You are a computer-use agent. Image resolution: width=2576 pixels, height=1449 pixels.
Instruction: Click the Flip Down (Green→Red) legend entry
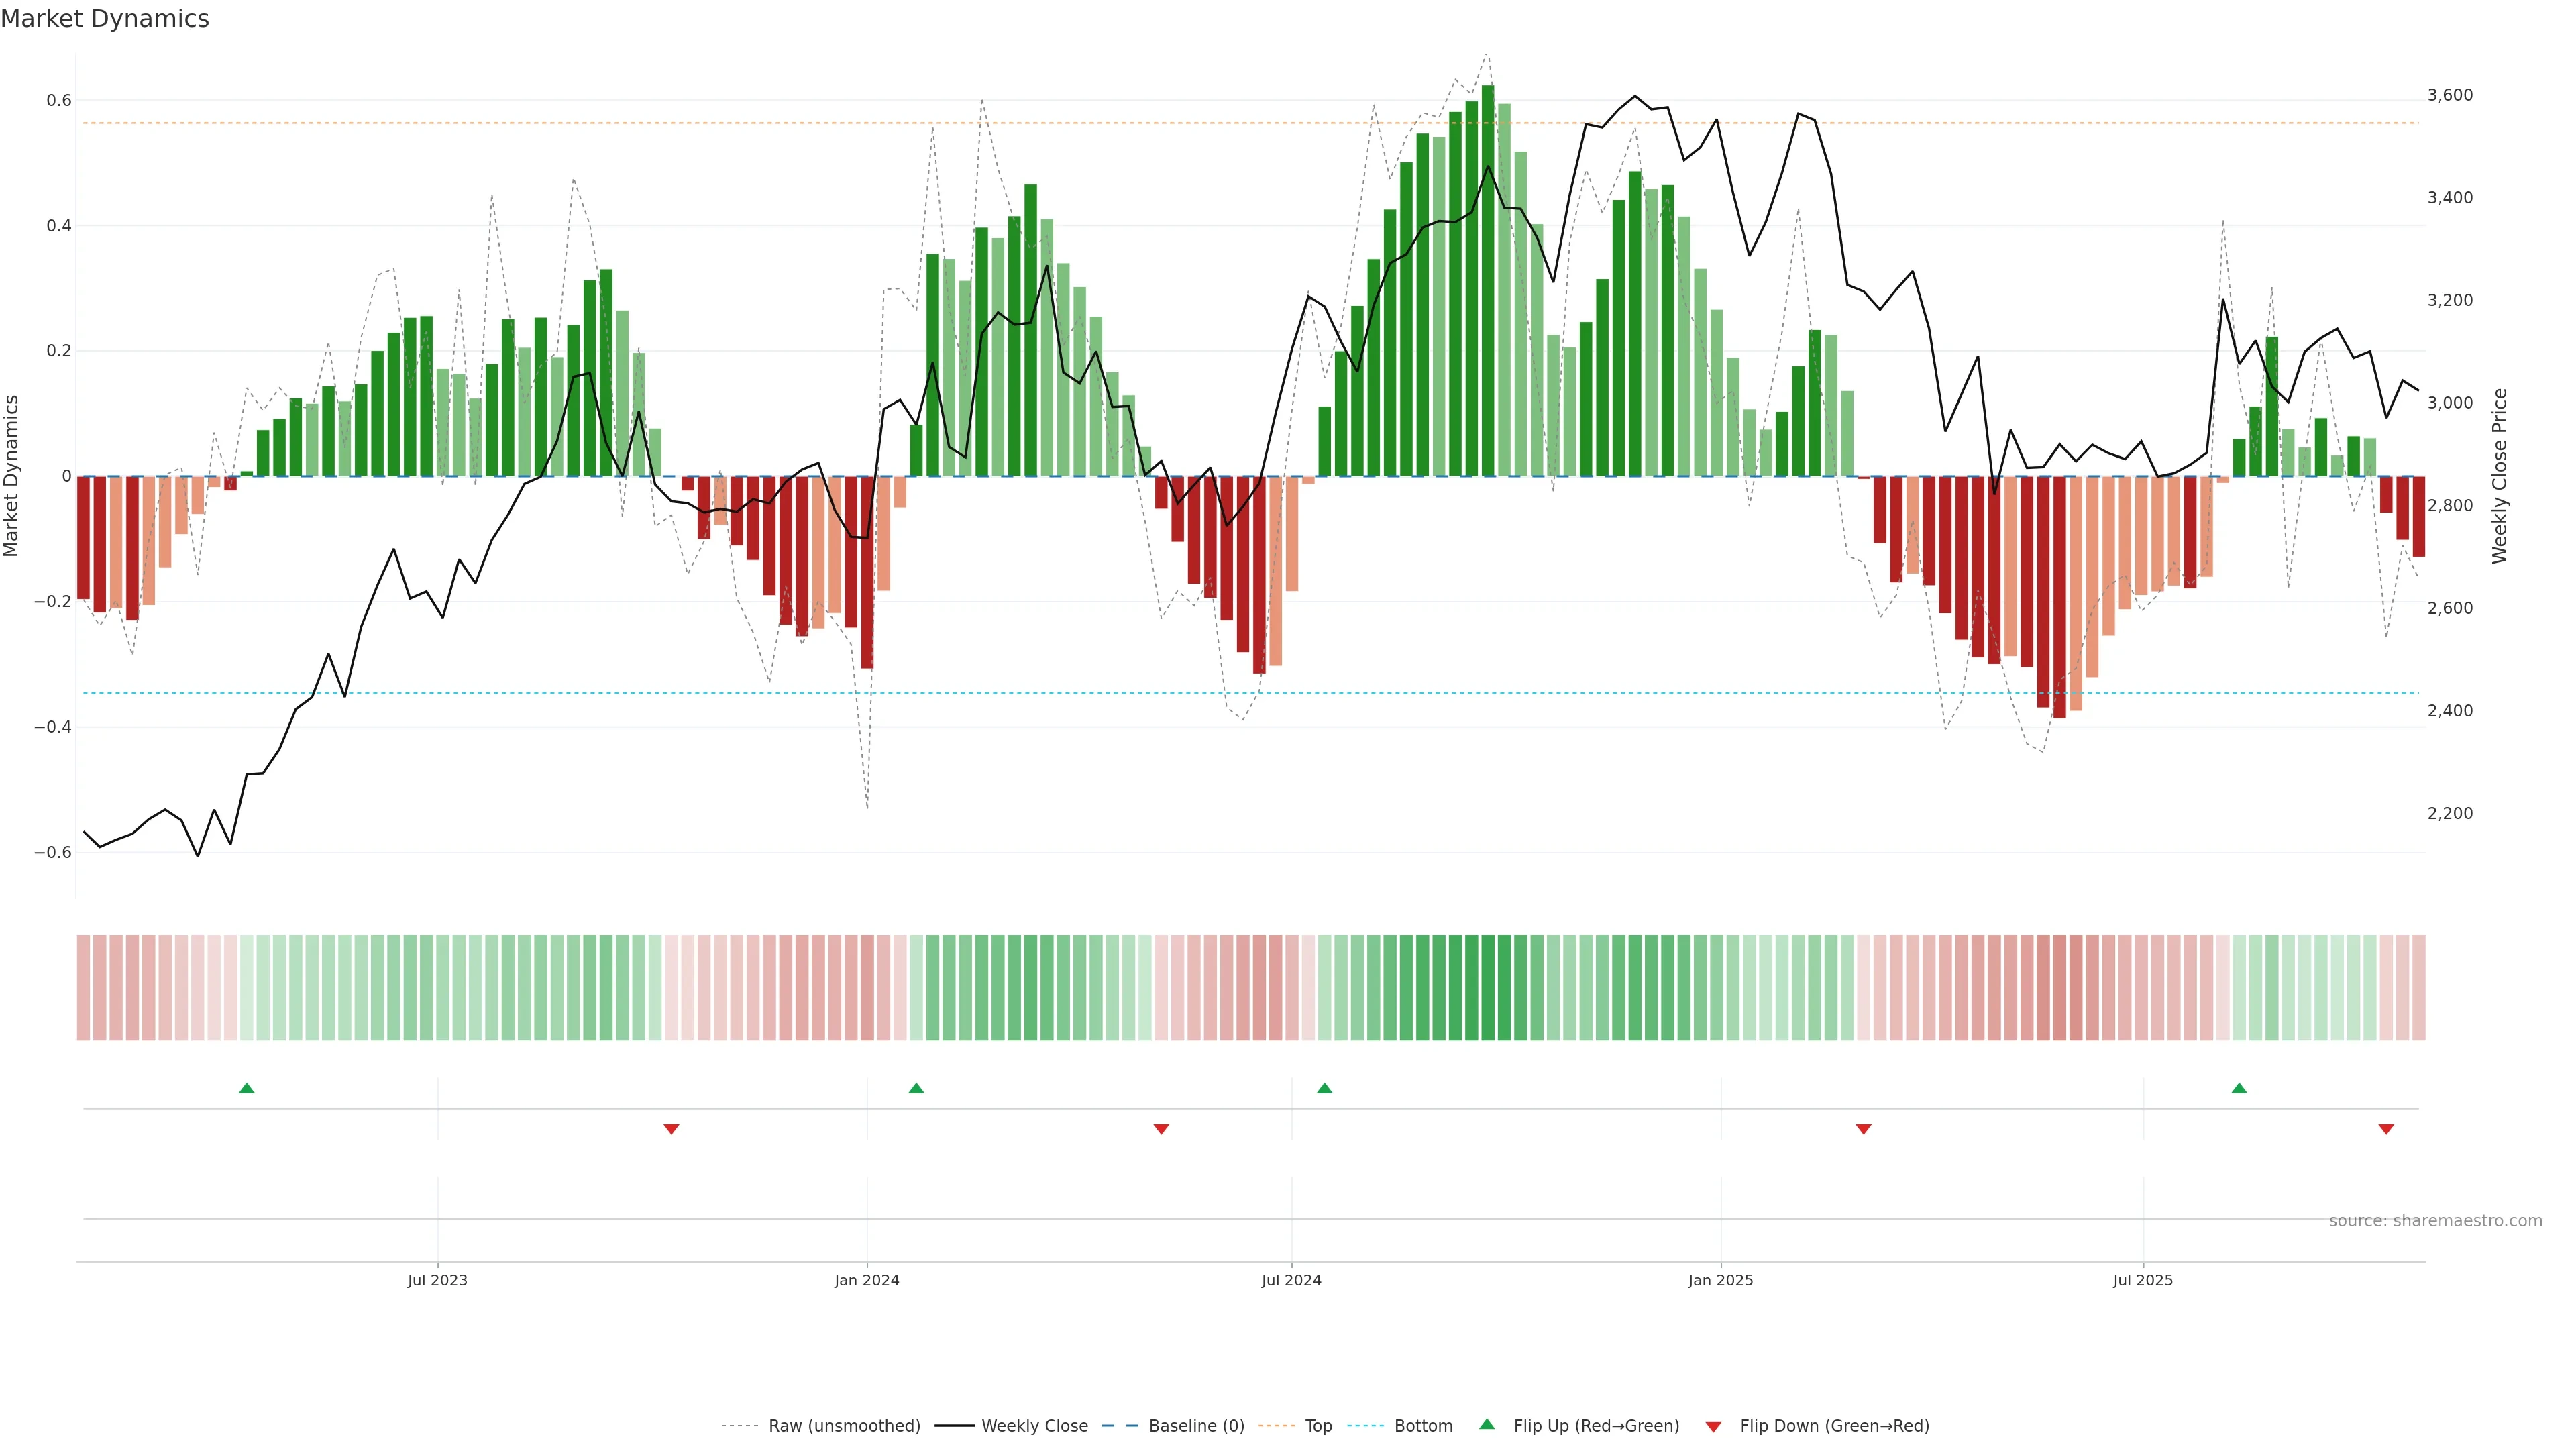click(x=1834, y=1426)
